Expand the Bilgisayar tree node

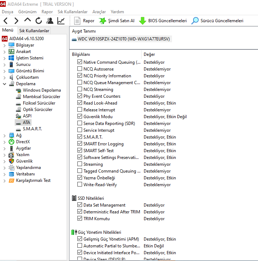pyautogui.click(x=5, y=45)
